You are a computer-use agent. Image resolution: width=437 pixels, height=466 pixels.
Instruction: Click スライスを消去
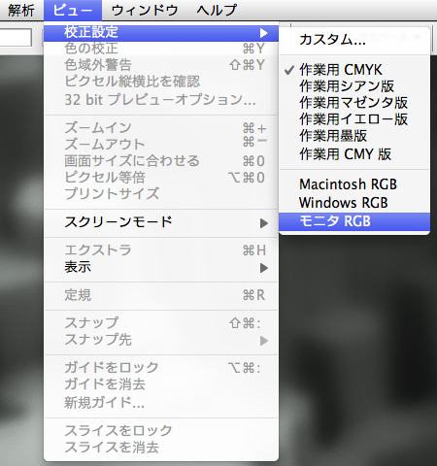[161, 448]
